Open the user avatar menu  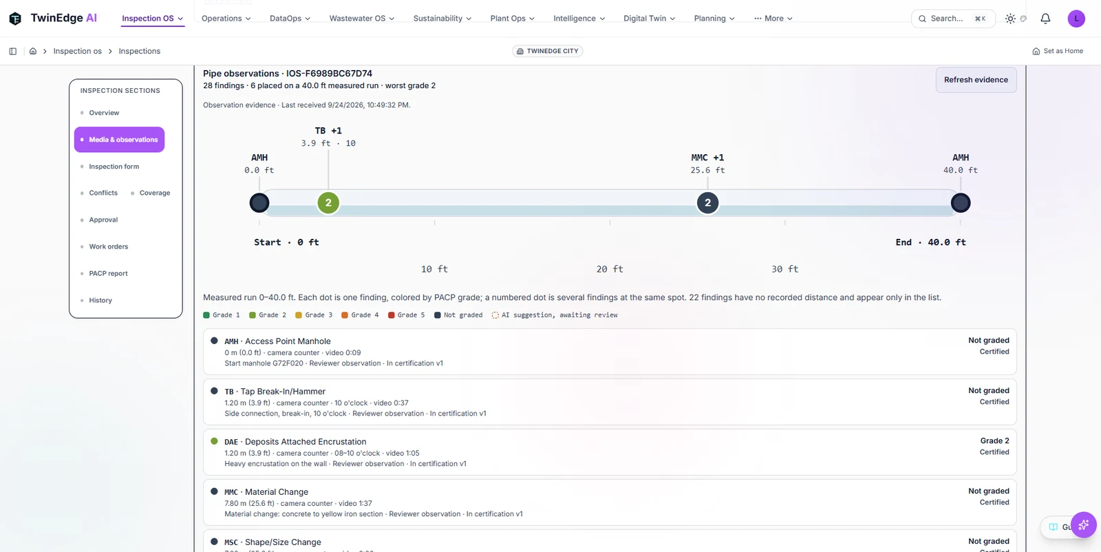coord(1076,19)
